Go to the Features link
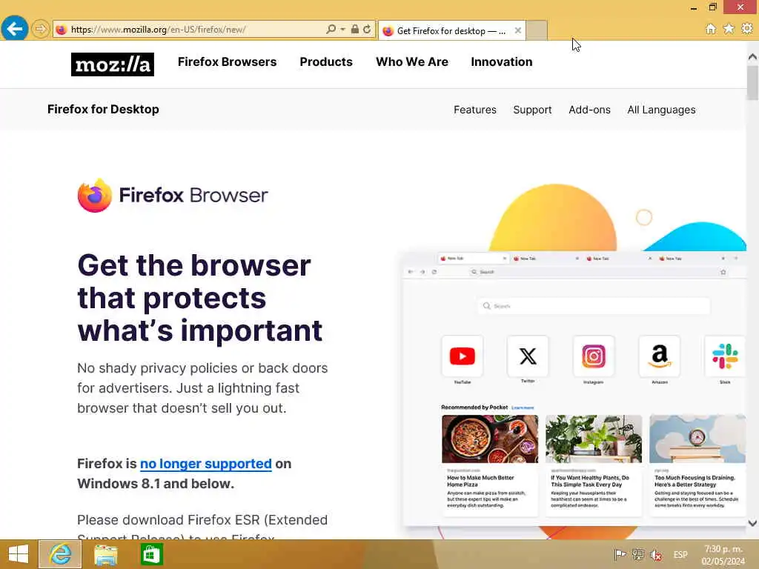 pyautogui.click(x=475, y=110)
